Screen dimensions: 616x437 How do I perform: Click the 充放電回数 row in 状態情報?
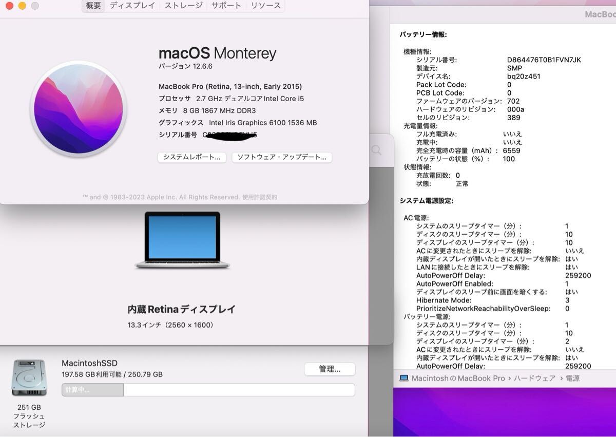point(438,175)
